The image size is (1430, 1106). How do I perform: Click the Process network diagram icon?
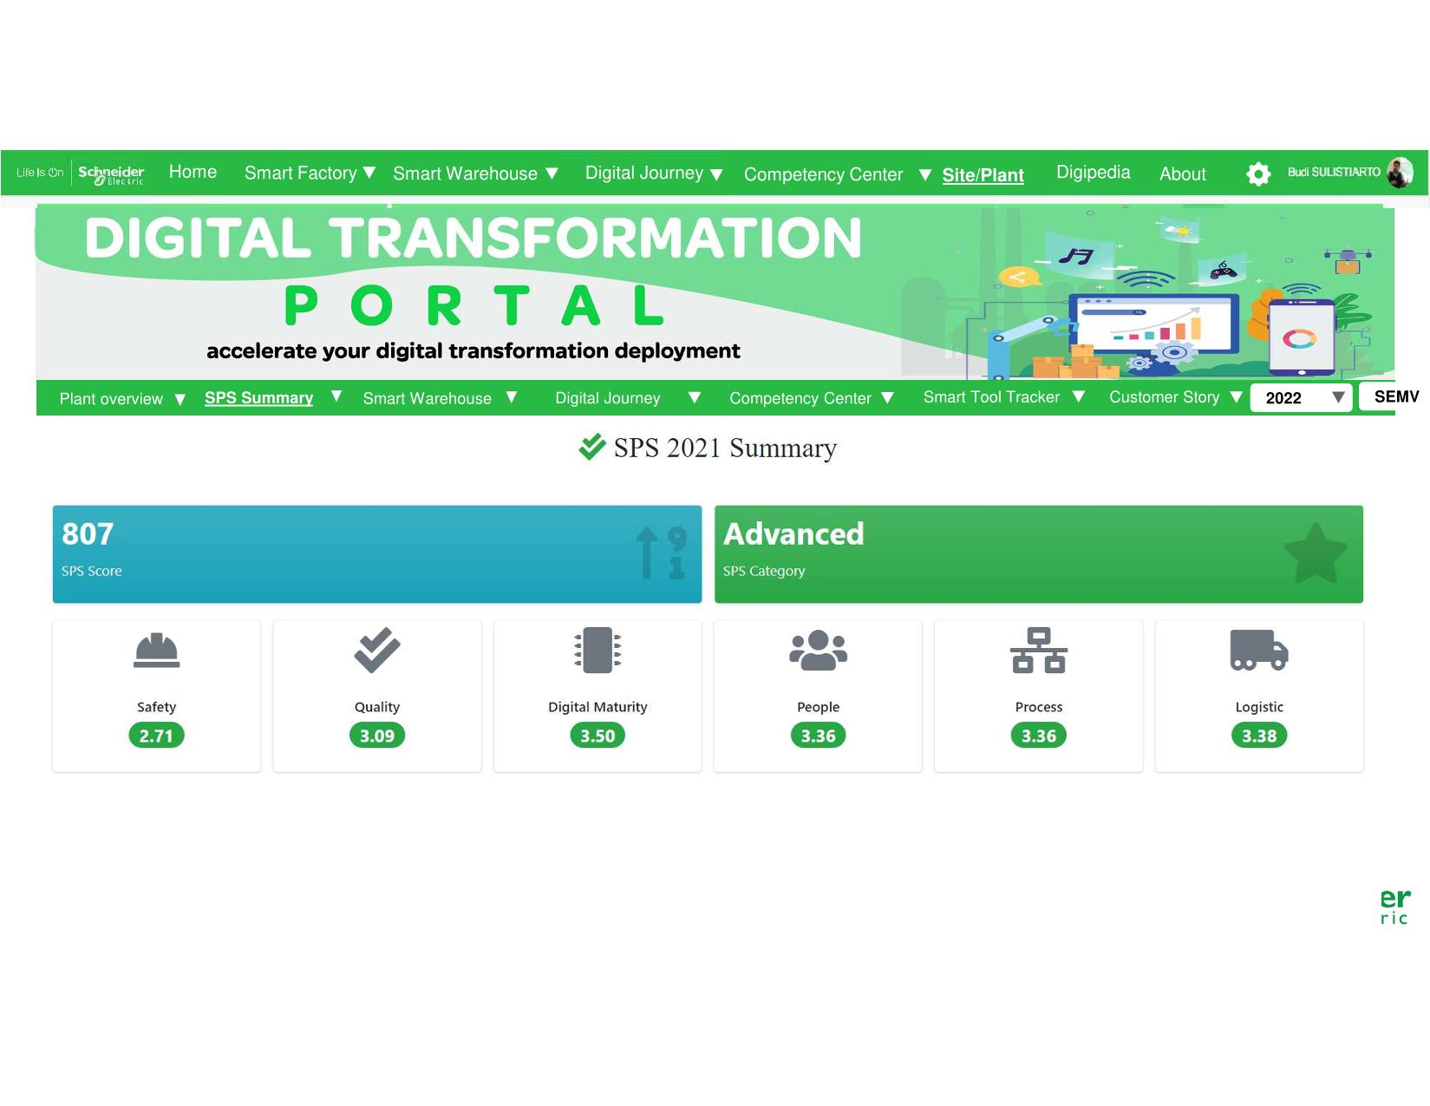1038,650
